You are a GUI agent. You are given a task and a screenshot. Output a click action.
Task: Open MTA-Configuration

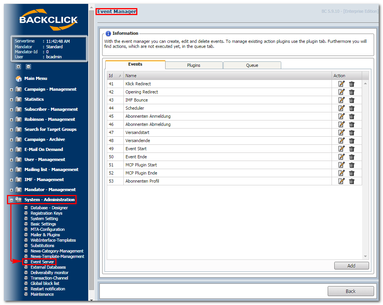click(48, 229)
